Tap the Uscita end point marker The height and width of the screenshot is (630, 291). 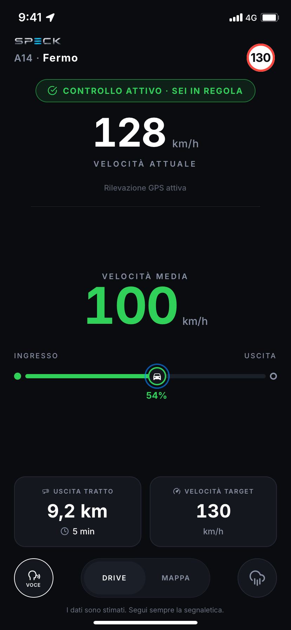273,376
